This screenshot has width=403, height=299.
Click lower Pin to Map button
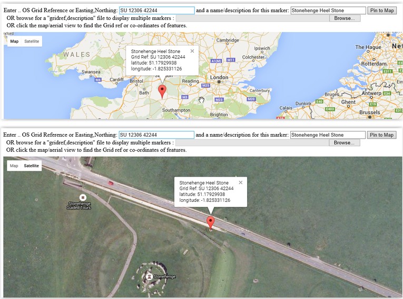pyautogui.click(x=382, y=135)
